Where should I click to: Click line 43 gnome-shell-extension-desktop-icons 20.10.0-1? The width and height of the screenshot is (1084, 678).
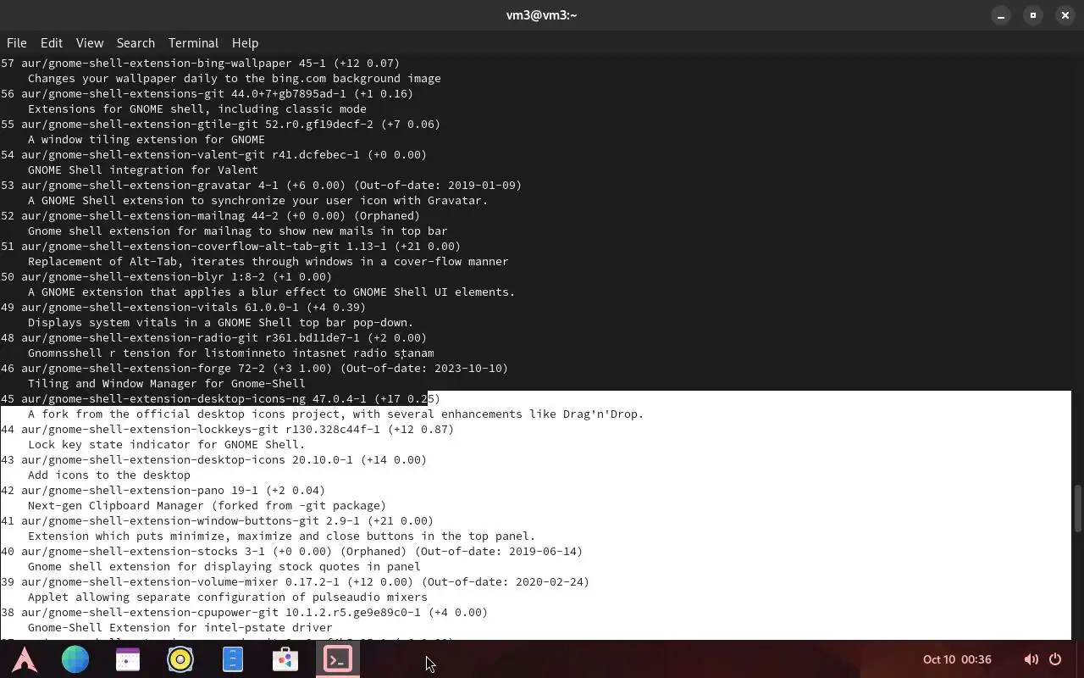coord(213,460)
